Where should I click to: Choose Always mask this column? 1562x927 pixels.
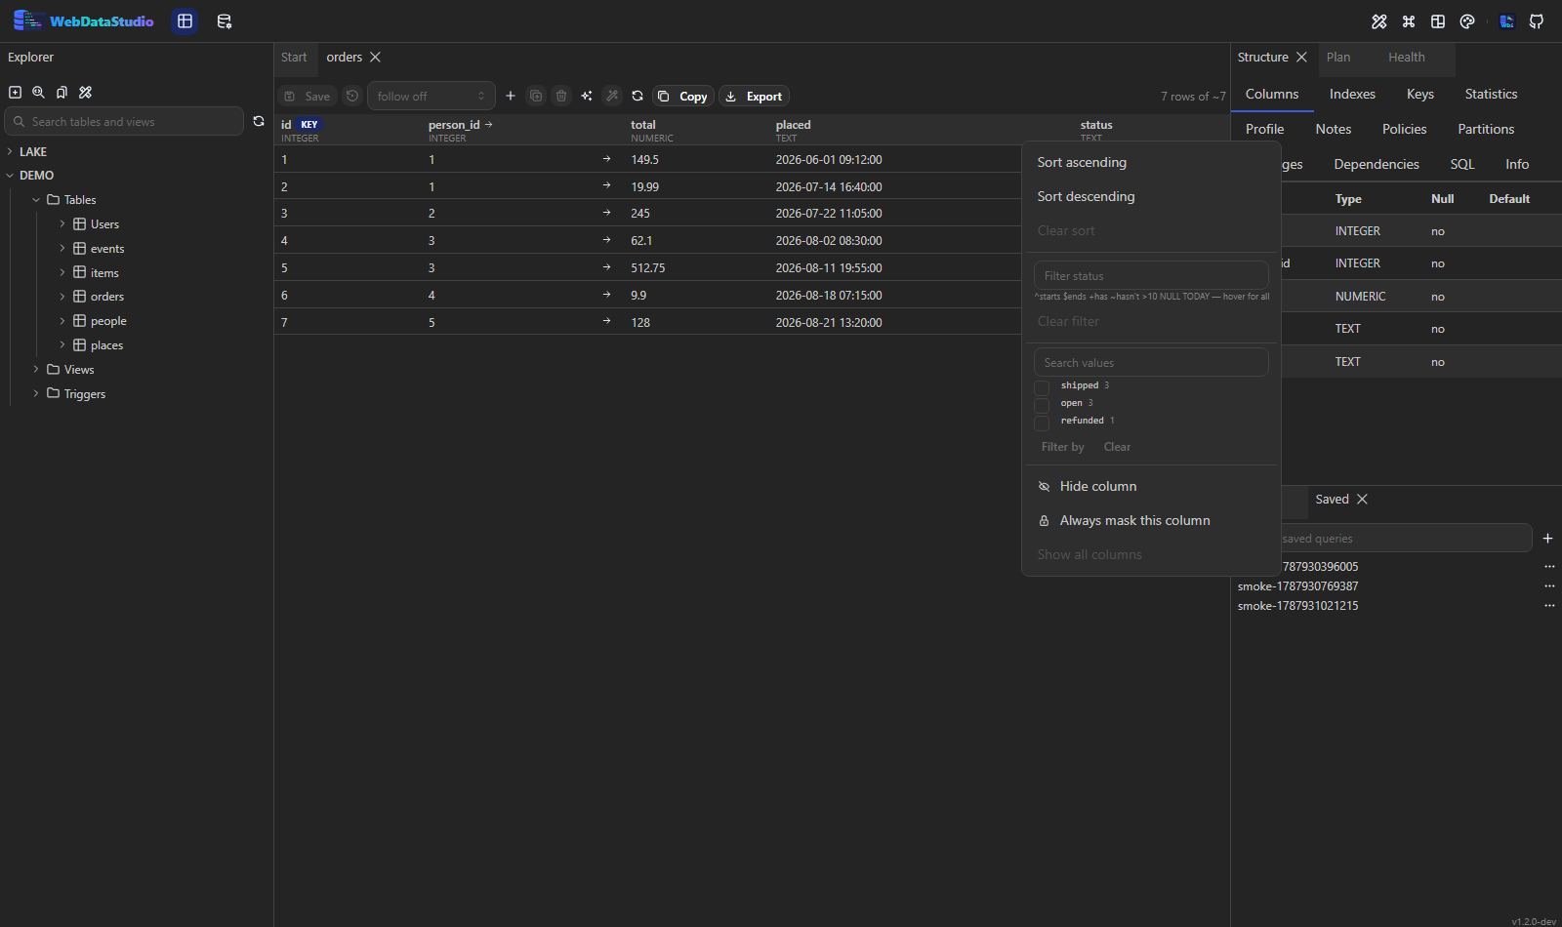(1134, 520)
